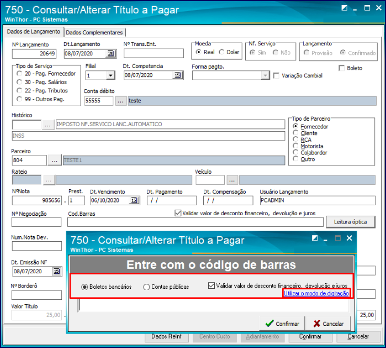386x348 pixels.
Task: Toggle the Variação Cambial checkbox
Action: coord(277,76)
